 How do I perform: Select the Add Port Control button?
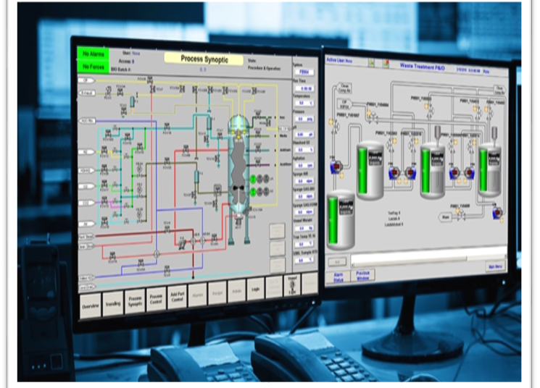(176, 297)
